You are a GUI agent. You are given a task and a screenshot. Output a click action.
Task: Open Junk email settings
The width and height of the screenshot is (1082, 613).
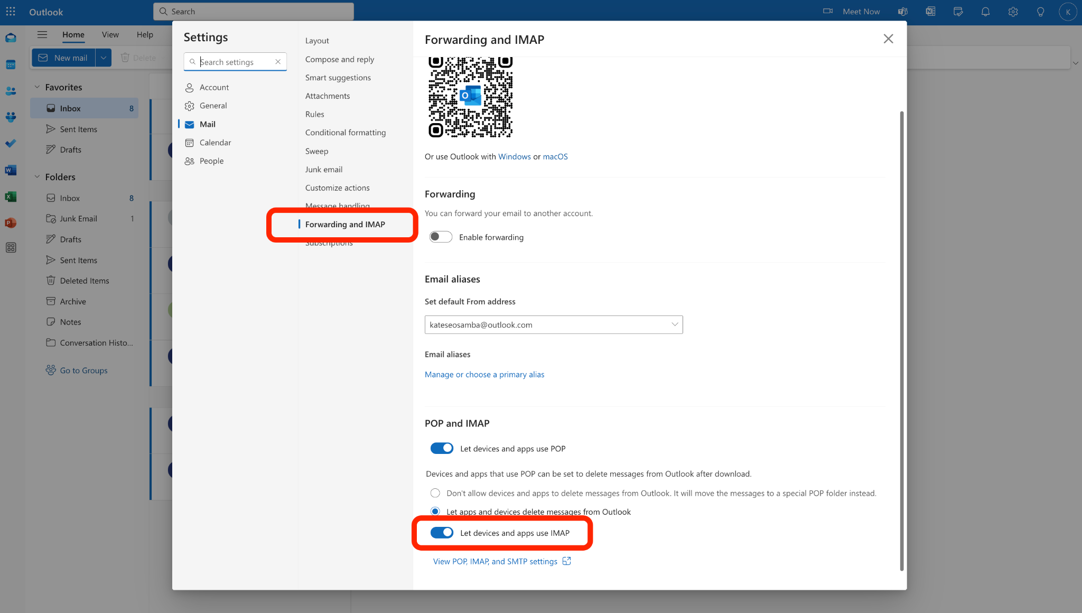point(324,170)
